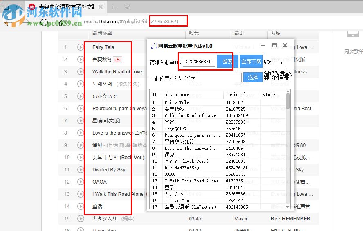
Task: Focus the 线程 thread count field
Action: [281, 62]
